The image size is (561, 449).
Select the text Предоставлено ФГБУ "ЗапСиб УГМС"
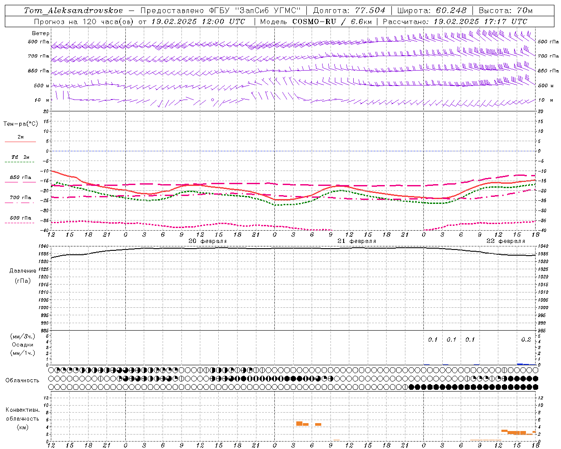[x=221, y=11]
